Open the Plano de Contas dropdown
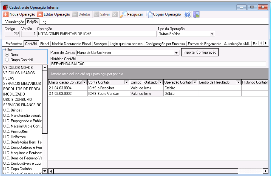The image size is (271, 176). pyautogui.click(x=176, y=53)
